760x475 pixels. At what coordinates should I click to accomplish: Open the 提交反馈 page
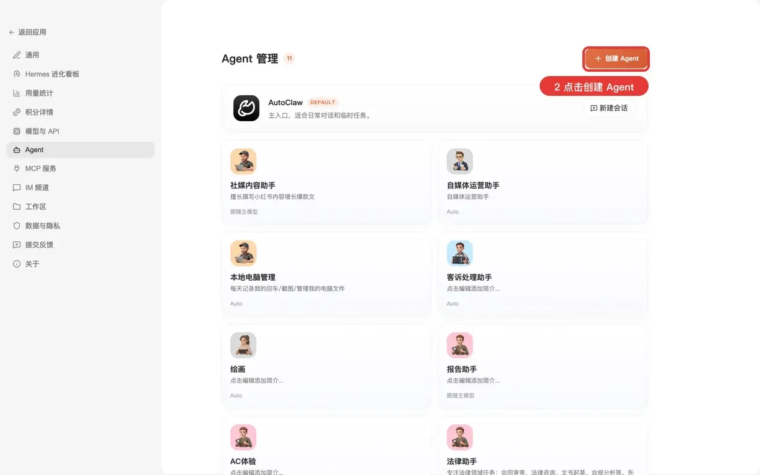coord(80,245)
